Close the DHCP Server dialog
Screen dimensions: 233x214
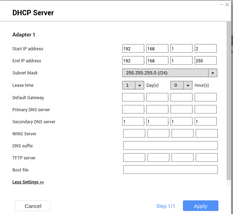[x=227, y=5]
